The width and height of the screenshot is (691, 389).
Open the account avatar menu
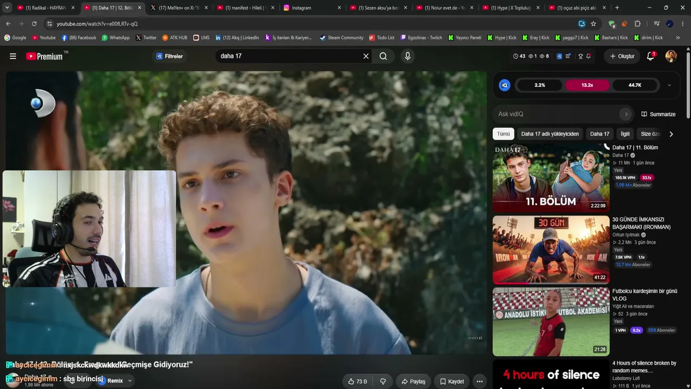pyautogui.click(x=671, y=56)
